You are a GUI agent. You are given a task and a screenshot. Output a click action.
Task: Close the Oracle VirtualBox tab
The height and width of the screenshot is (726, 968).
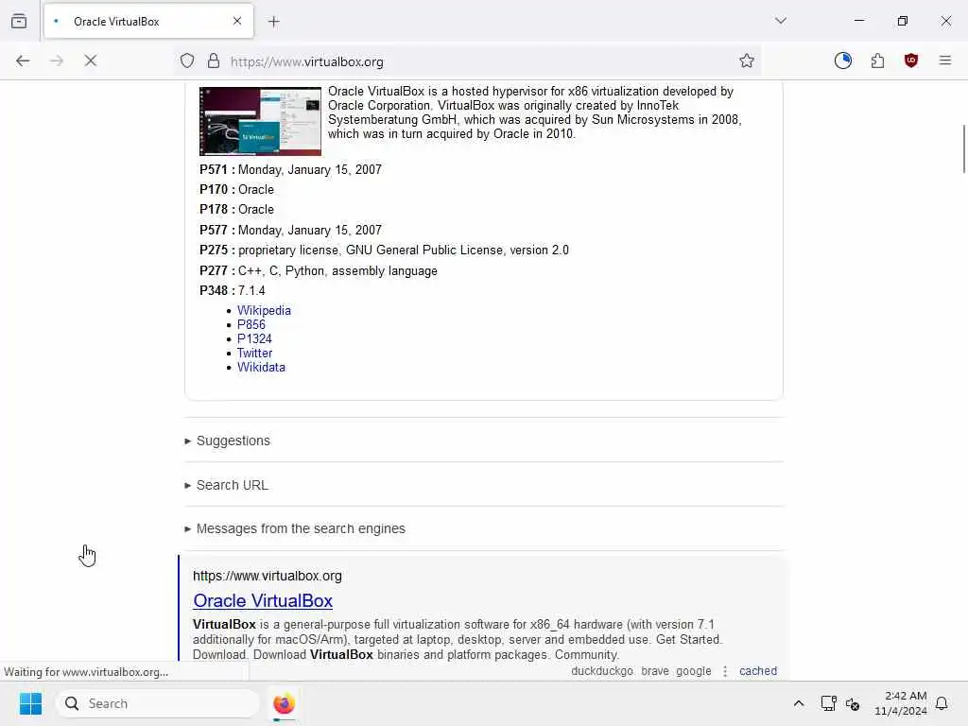click(x=237, y=21)
